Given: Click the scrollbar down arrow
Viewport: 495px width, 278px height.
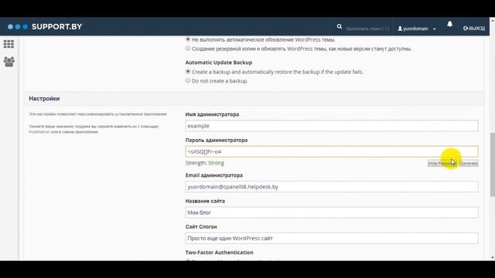Looking at the screenshot, I should (493, 257).
